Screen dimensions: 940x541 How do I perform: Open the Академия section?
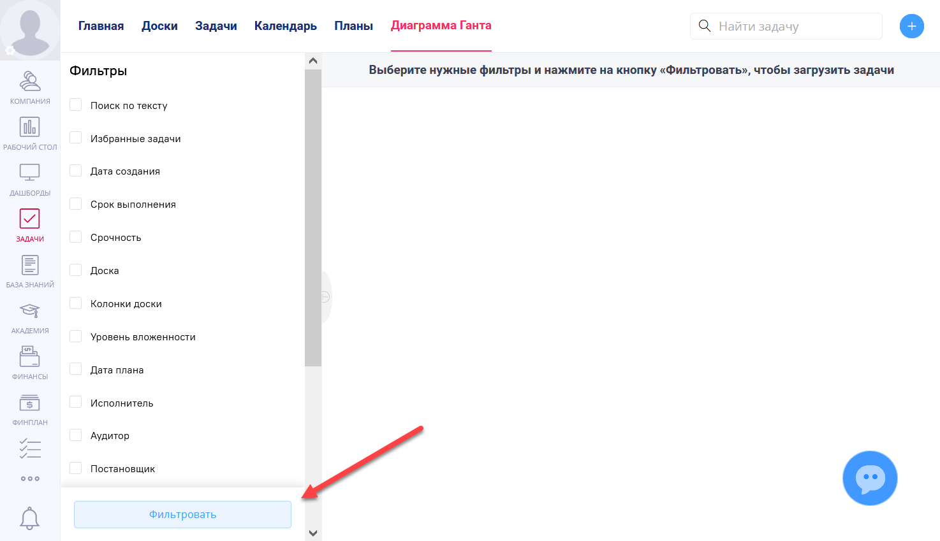[30, 317]
